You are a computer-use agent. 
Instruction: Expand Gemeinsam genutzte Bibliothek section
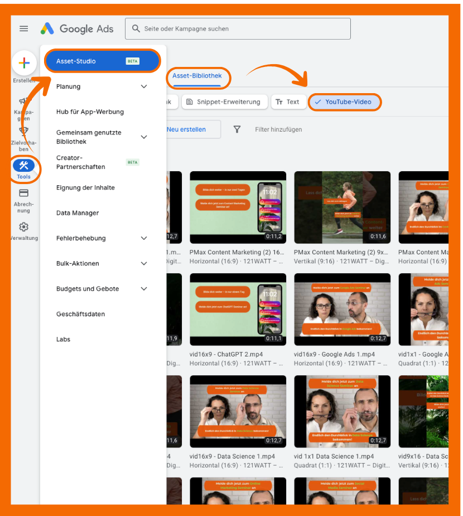point(144,137)
